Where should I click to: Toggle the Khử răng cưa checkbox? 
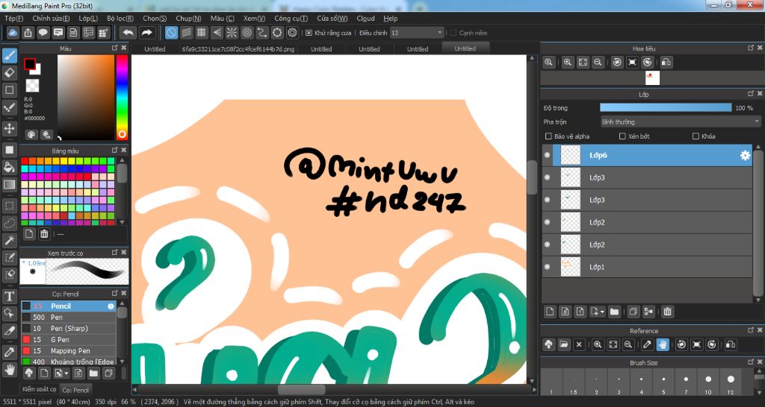coord(309,33)
